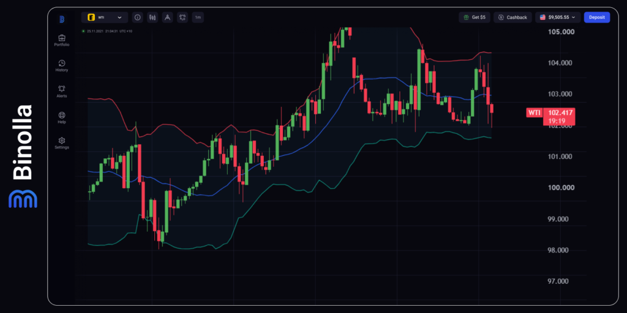The width and height of the screenshot is (627, 313).
Task: Click the WTI 102.417 current price label
Action: pos(550,116)
